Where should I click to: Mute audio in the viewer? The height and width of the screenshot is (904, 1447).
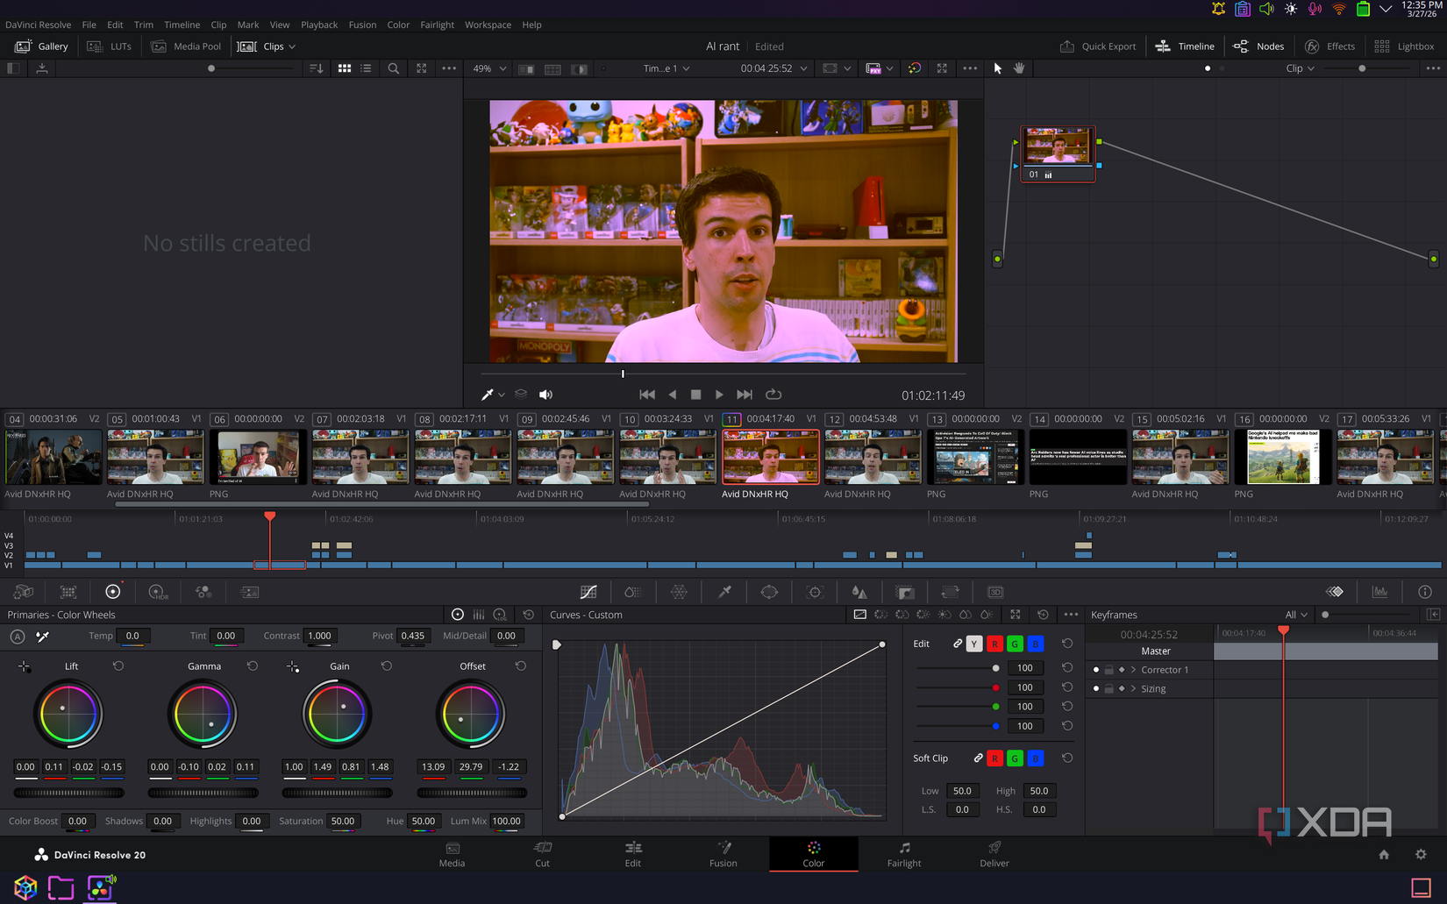pos(545,394)
